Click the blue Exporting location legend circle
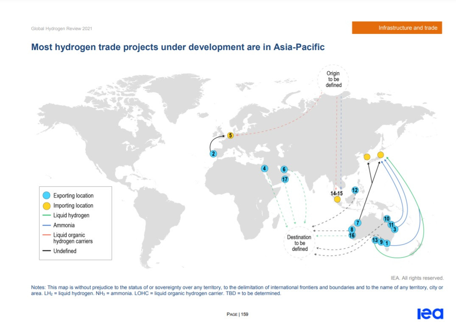 click(47, 196)
